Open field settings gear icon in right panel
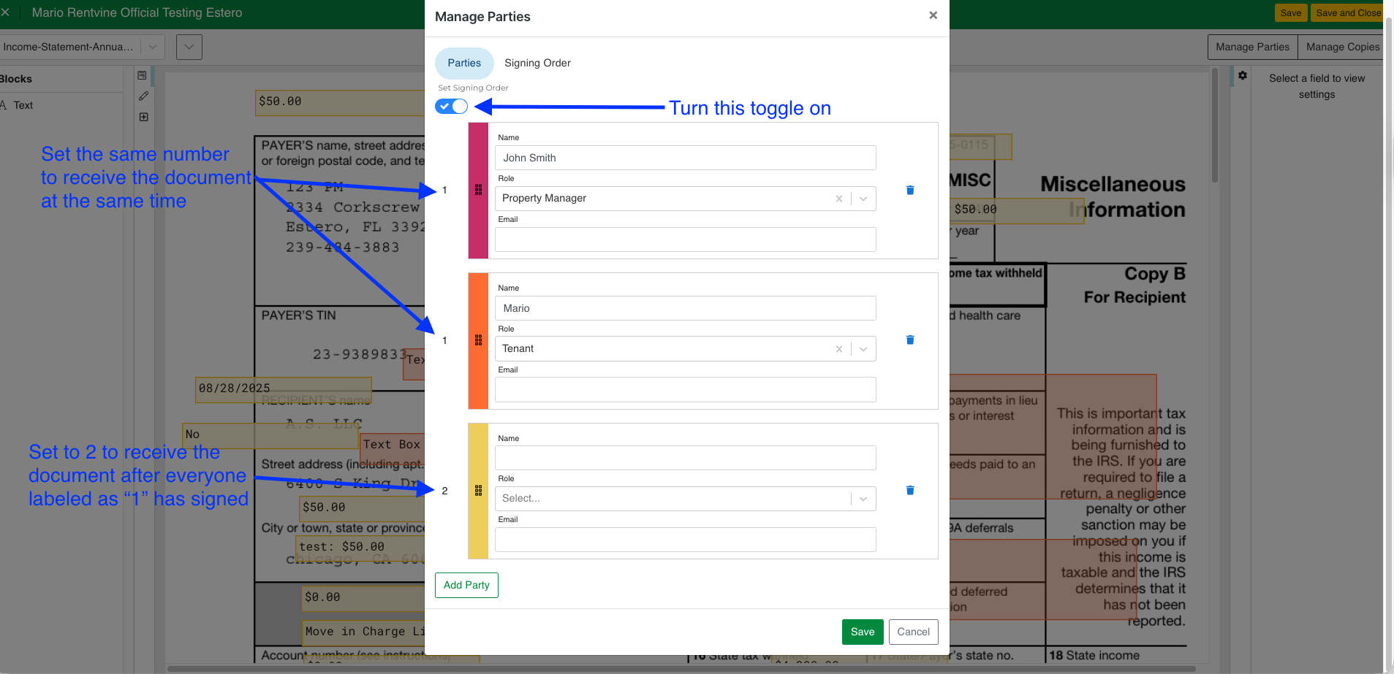This screenshot has height=674, width=1394. 1242,75
